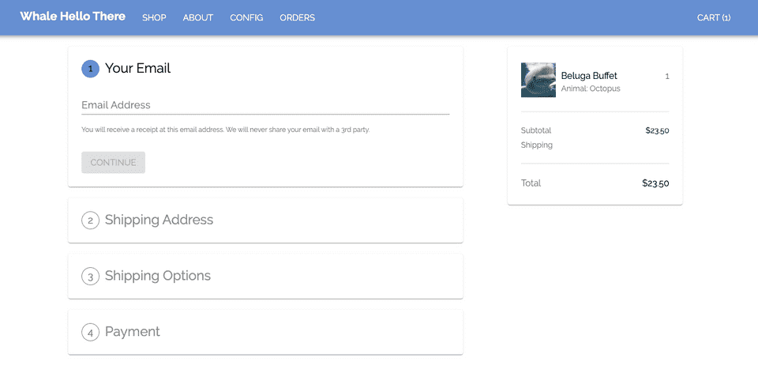Click the Subtotal label
The height and width of the screenshot is (373, 758).
536,130
